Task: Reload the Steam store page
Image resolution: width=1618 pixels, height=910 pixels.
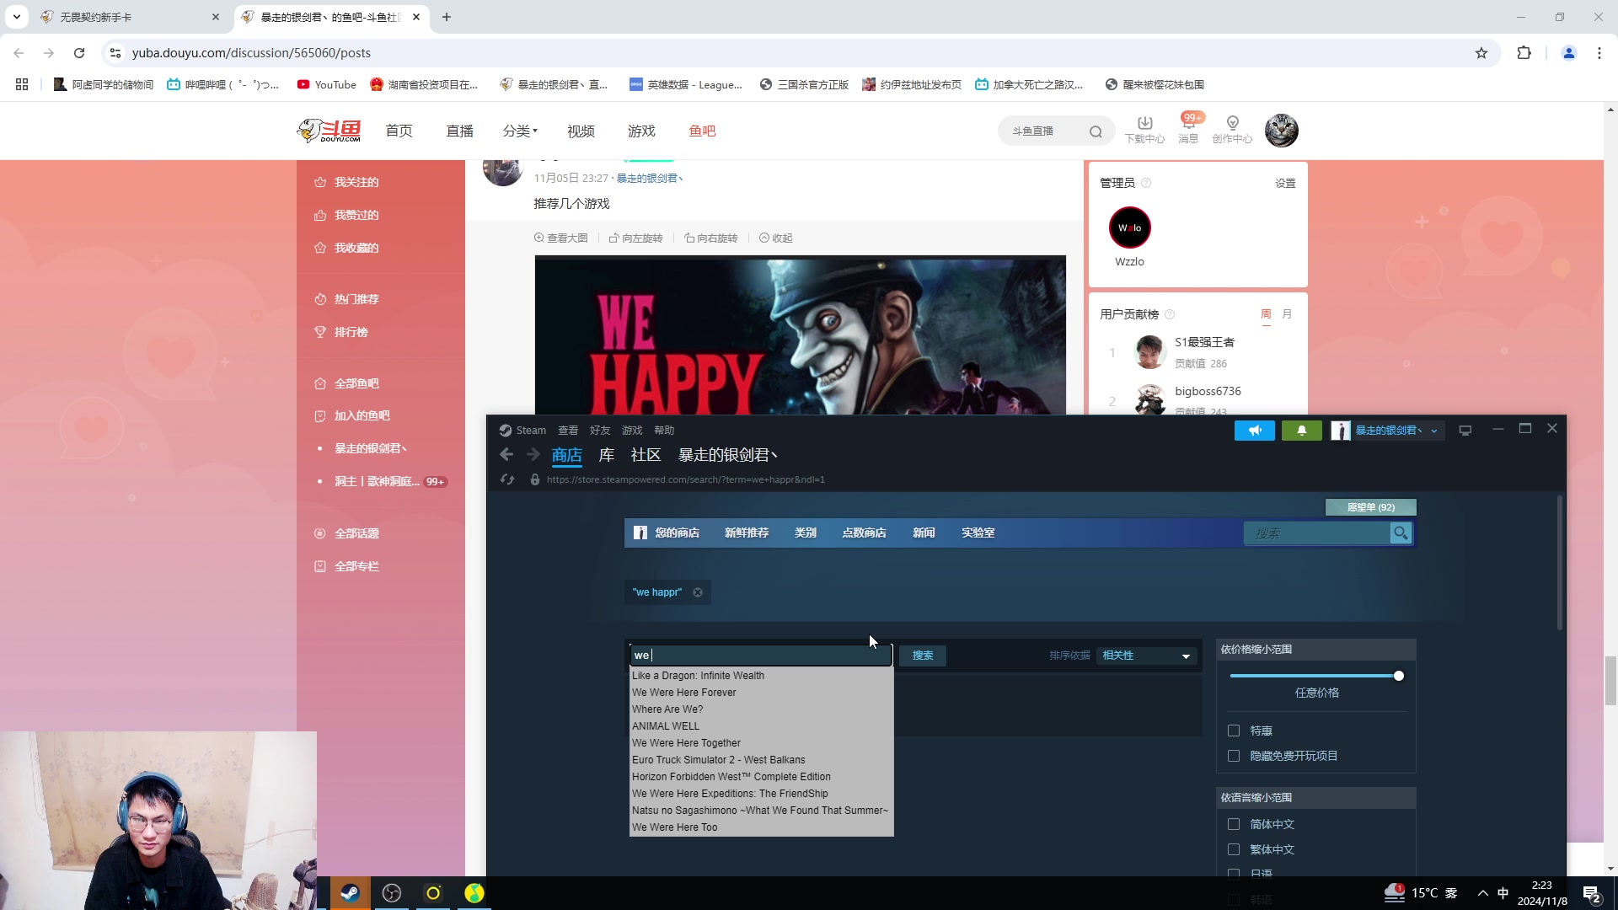Action: (x=507, y=479)
